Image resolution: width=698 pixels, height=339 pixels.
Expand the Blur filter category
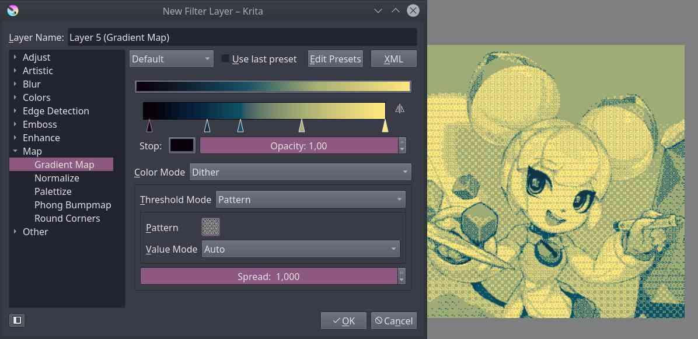tap(15, 84)
